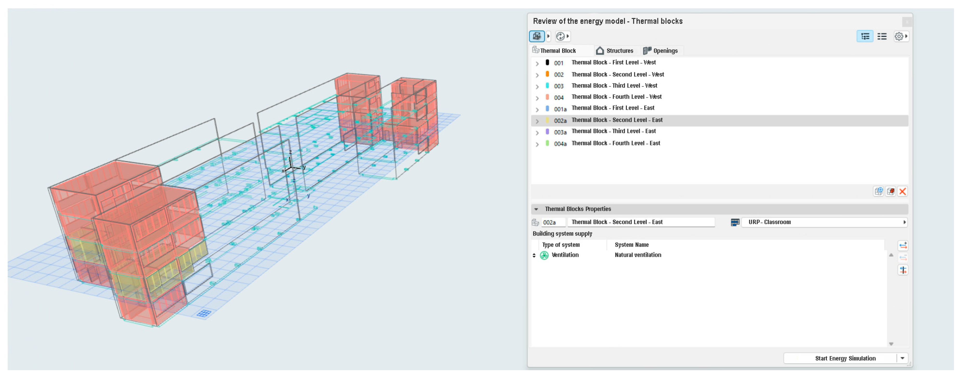Screen dimensions: 961x378
Task: Click the update energy model icon
Action: [560, 36]
